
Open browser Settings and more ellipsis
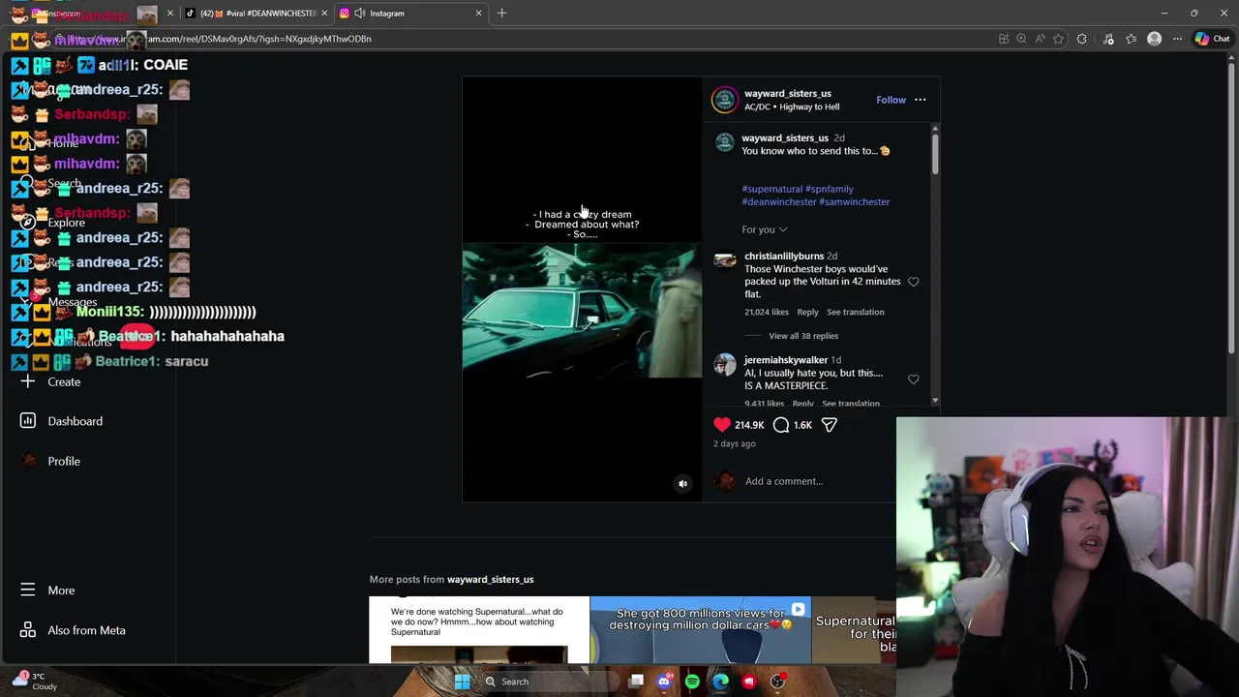click(x=1177, y=39)
